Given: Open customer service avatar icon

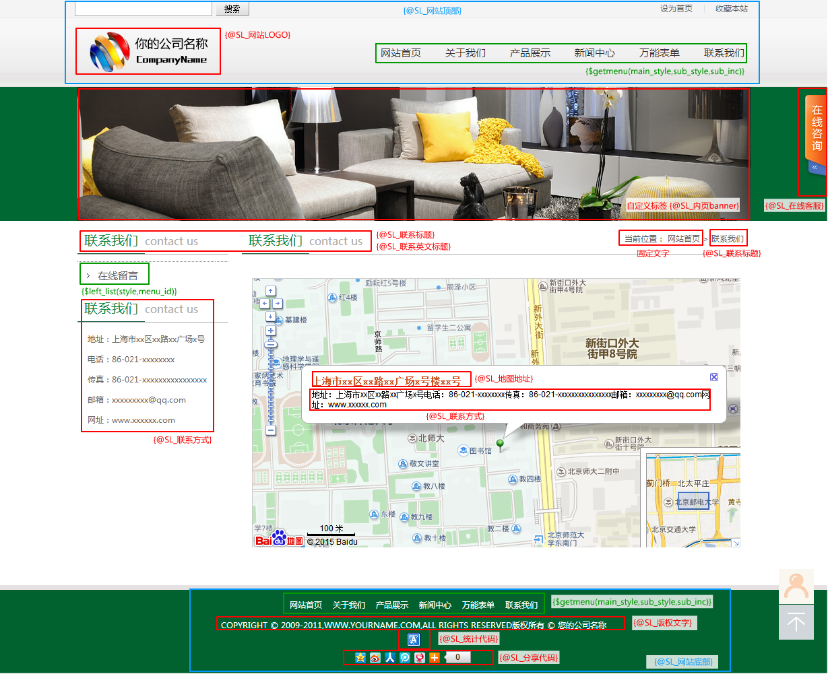Looking at the screenshot, I should point(796,586).
